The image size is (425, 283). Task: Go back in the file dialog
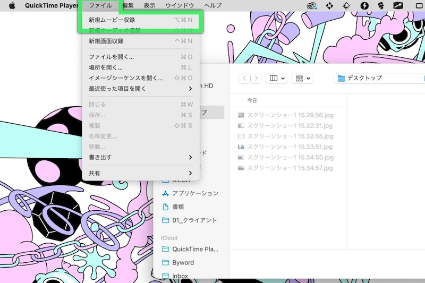tap(244, 78)
